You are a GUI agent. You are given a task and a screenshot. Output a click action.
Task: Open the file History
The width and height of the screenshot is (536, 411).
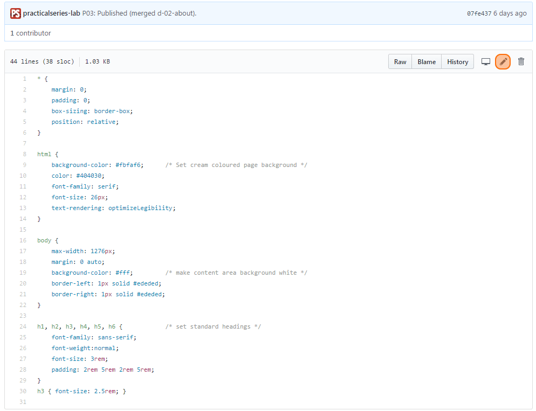click(457, 62)
